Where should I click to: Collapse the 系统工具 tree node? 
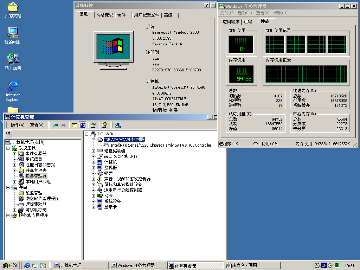click(8, 148)
